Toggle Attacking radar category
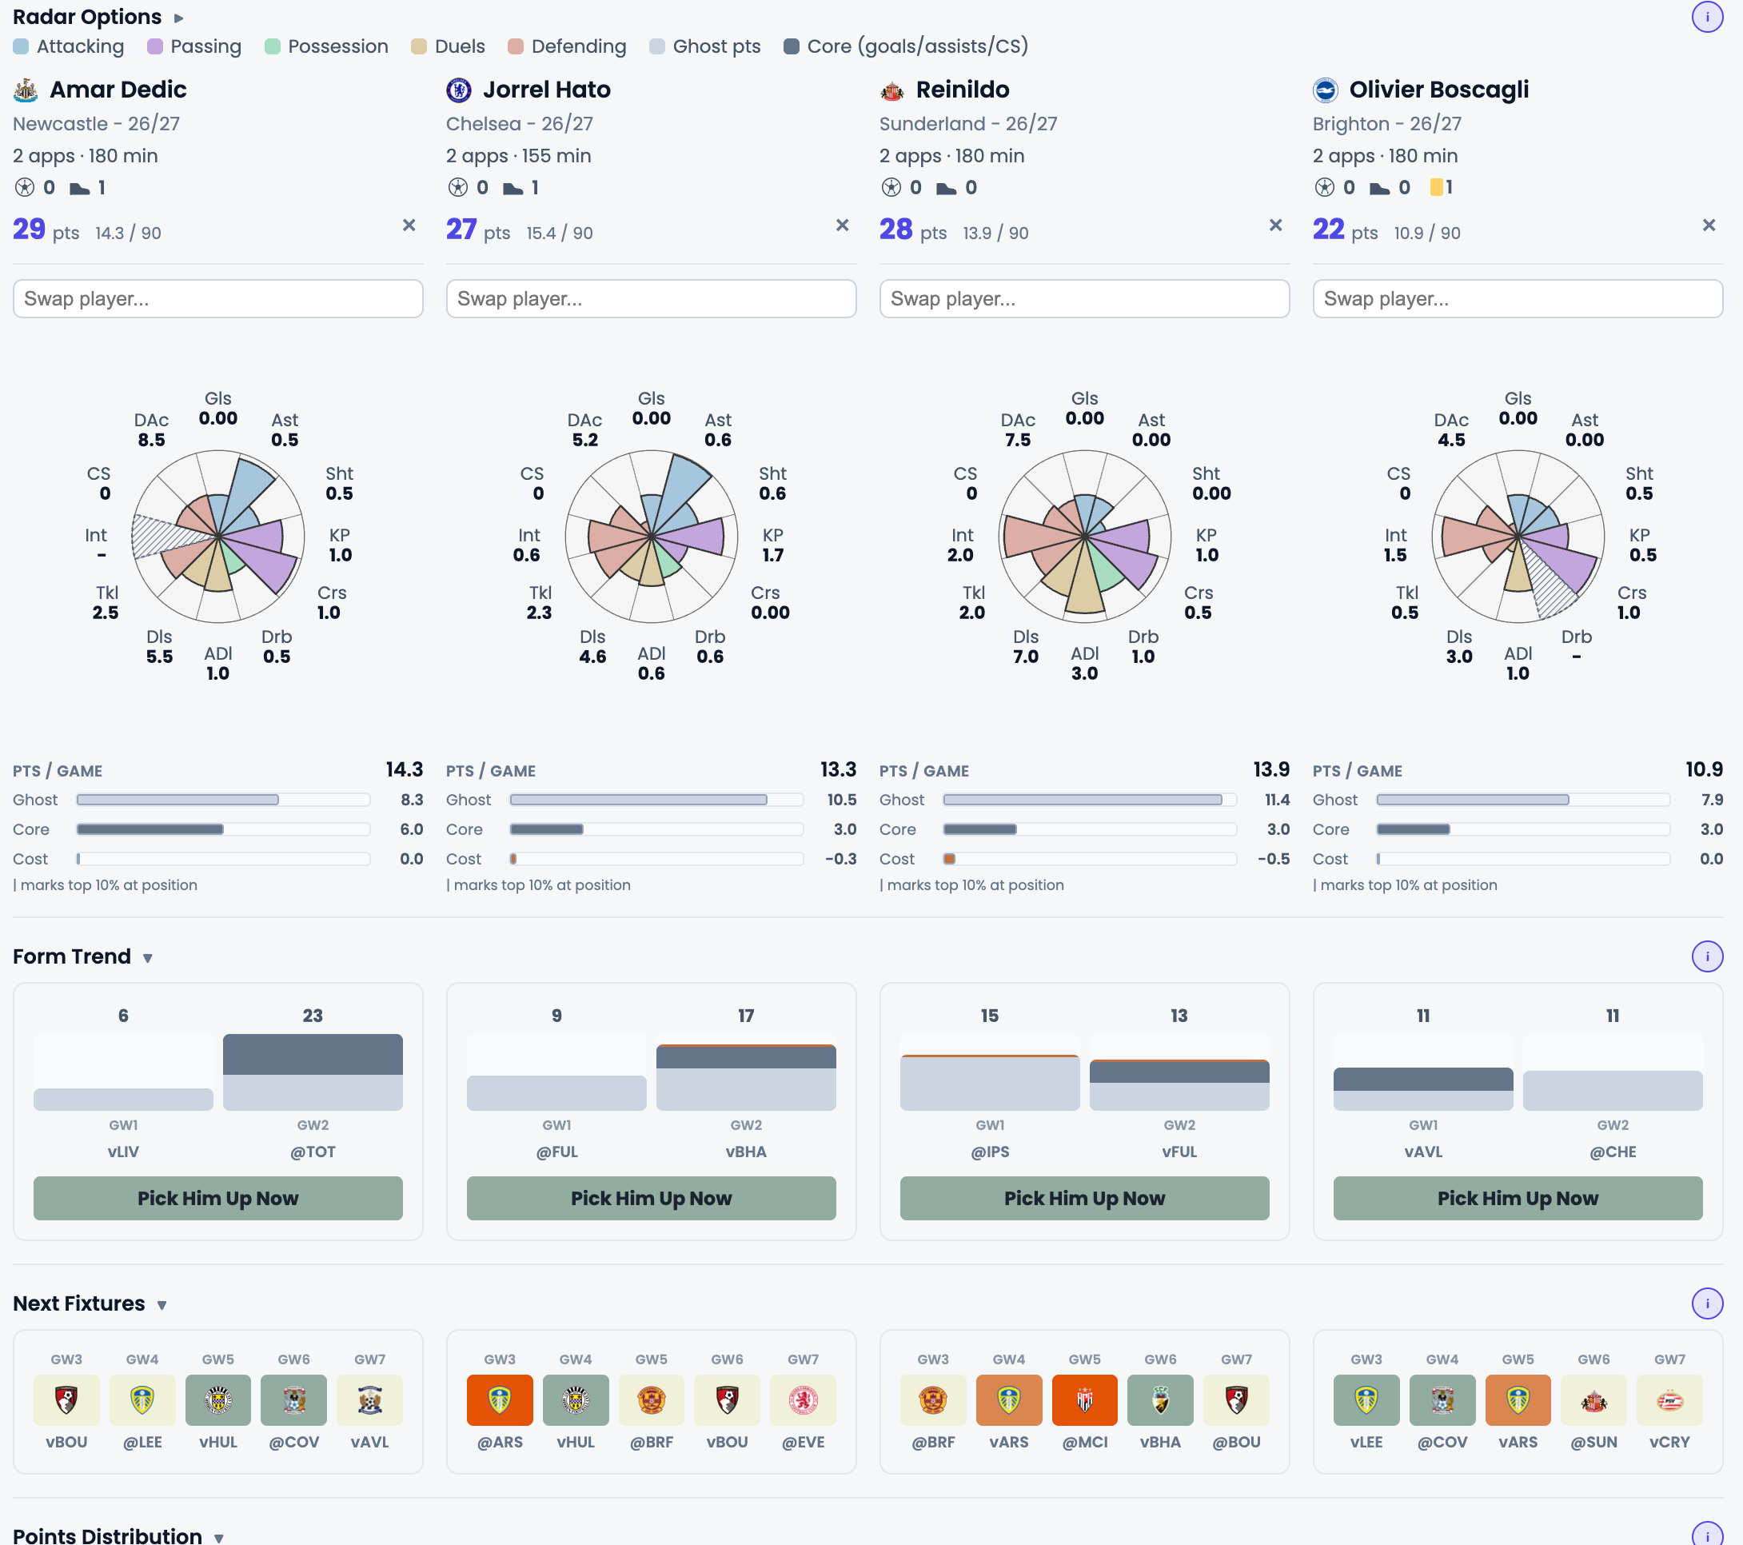 tap(68, 46)
